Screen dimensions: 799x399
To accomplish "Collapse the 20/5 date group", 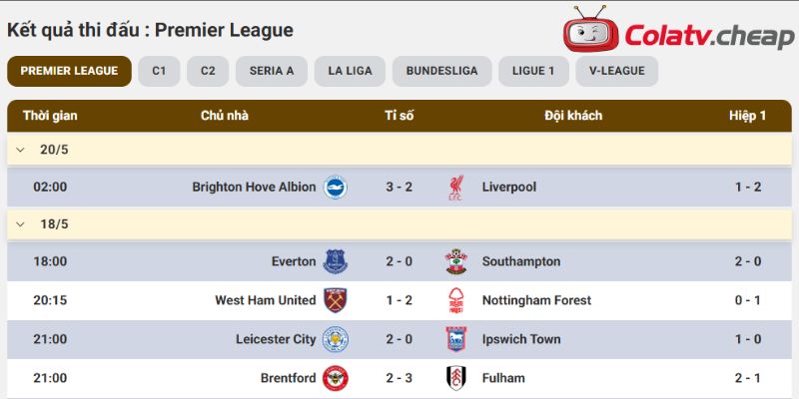I will (x=20, y=150).
